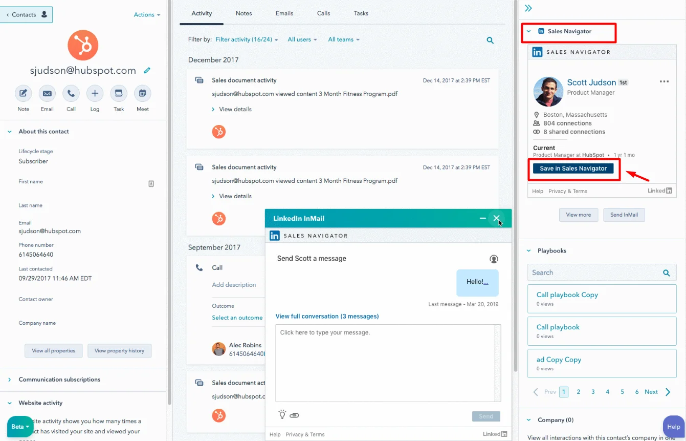
Task: Open the Actions dropdown menu
Action: 146,14
